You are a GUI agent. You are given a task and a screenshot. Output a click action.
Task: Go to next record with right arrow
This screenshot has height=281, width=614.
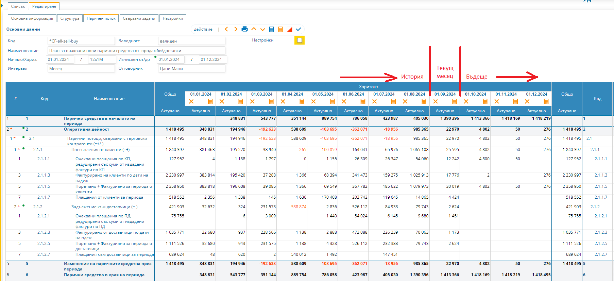point(236,29)
